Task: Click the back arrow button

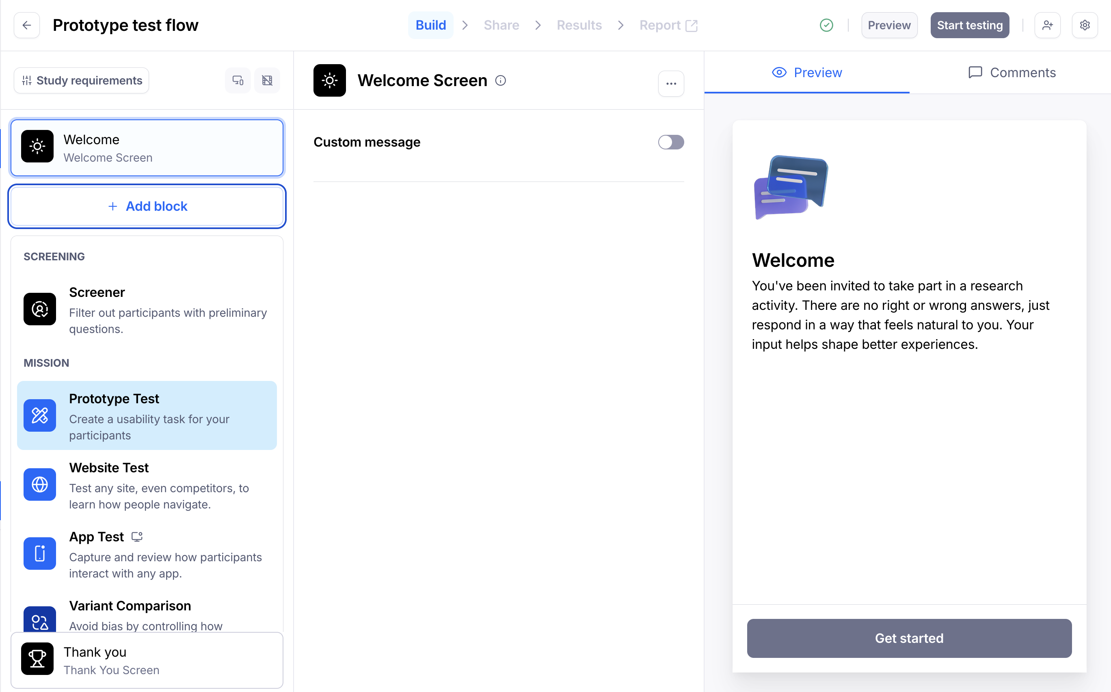Action: click(x=26, y=25)
